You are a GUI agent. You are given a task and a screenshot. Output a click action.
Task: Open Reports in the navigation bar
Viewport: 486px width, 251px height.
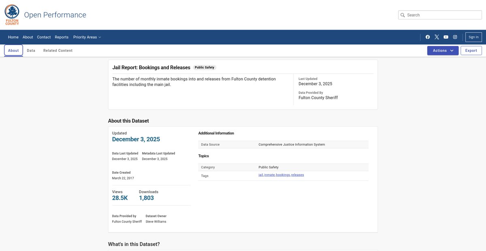tap(62, 37)
